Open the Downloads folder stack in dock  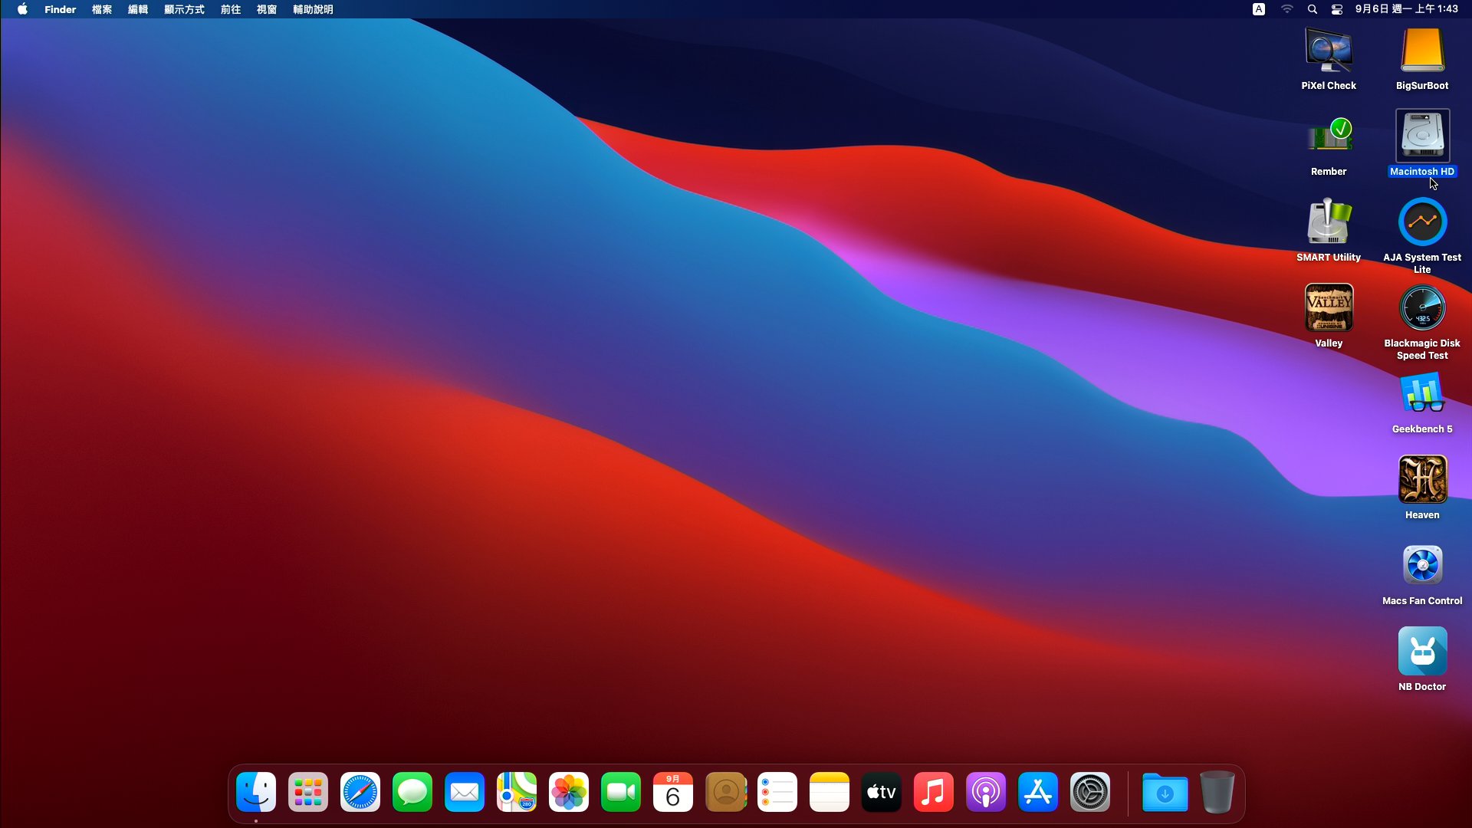[x=1165, y=792]
